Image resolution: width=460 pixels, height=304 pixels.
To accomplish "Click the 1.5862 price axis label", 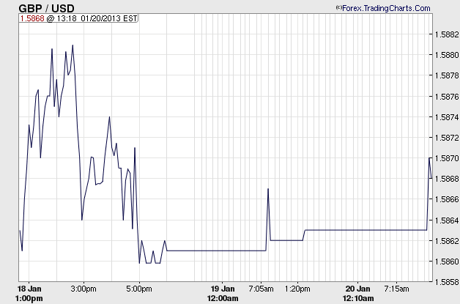I will pos(446,241).
